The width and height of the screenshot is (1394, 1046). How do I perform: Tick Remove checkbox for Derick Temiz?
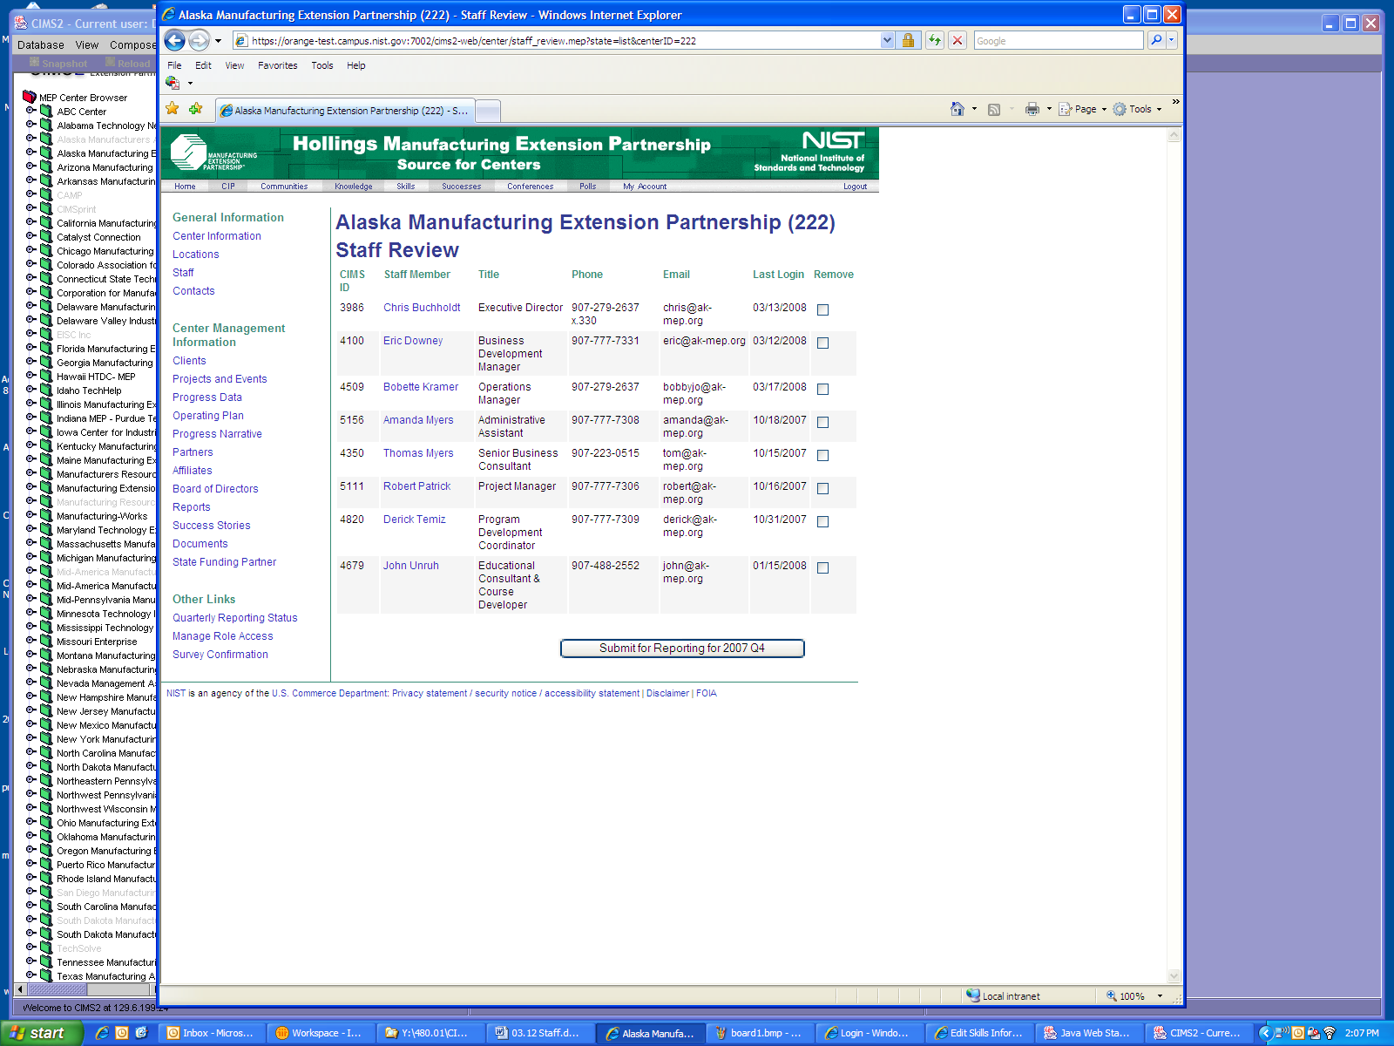(x=822, y=521)
